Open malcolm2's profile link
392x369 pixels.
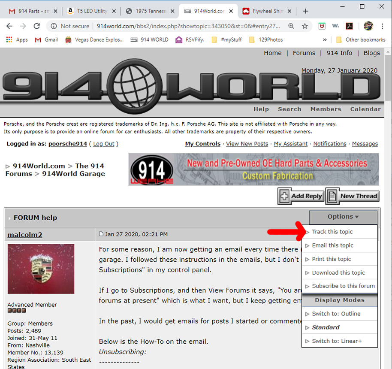tap(25, 235)
